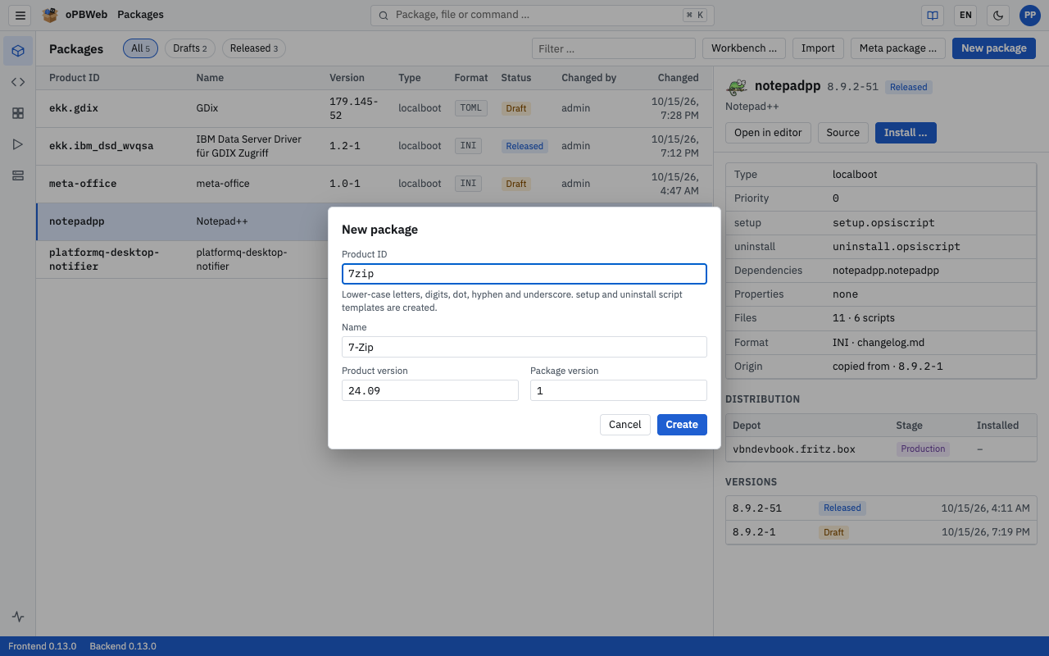Open the play/run sidebar icon

pos(18,144)
